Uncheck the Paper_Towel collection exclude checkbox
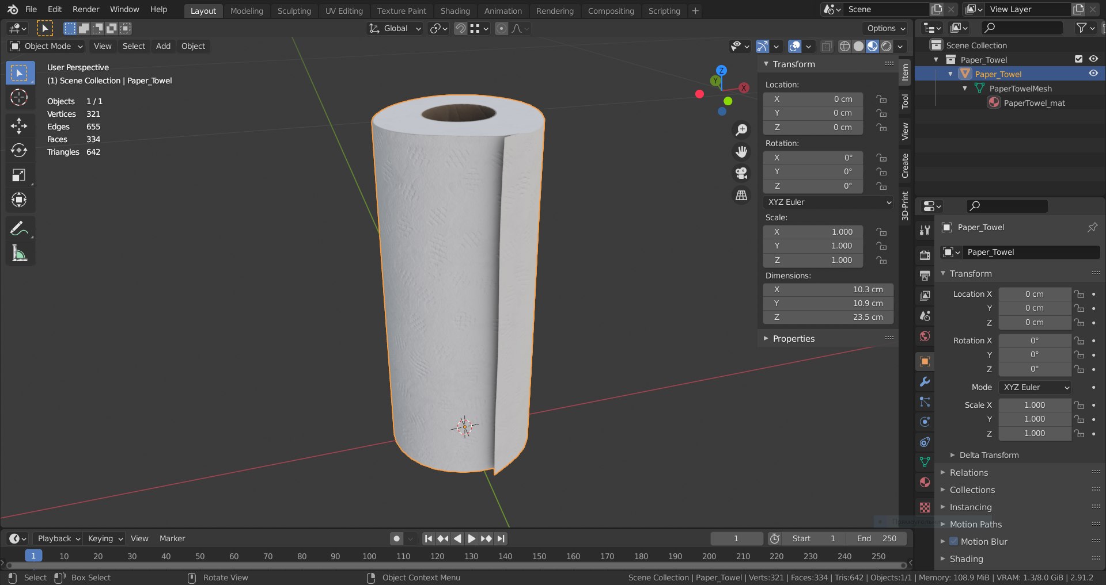The width and height of the screenshot is (1106, 585). [x=1079, y=59]
